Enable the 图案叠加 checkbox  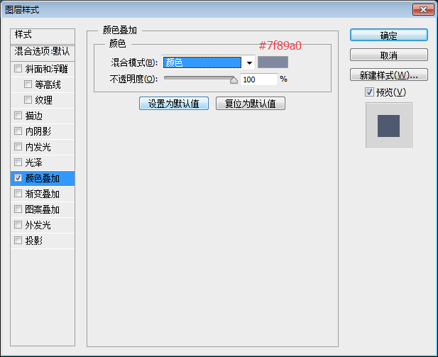pyautogui.click(x=18, y=209)
